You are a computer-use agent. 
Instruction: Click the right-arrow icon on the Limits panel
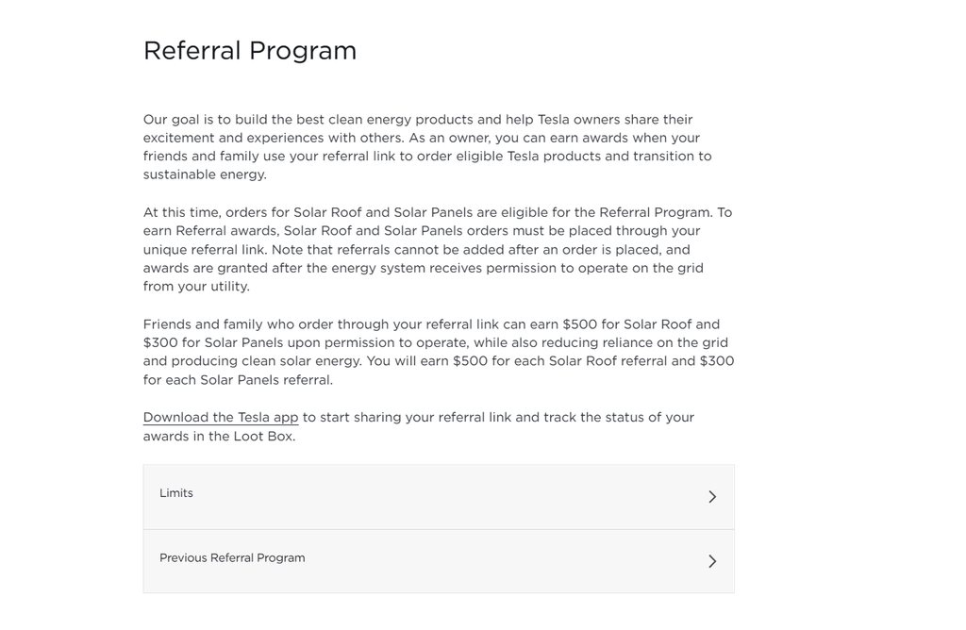coord(713,496)
